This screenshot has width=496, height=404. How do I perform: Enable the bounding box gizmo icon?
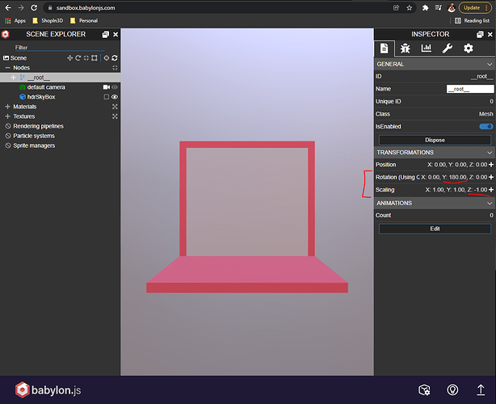(x=95, y=58)
